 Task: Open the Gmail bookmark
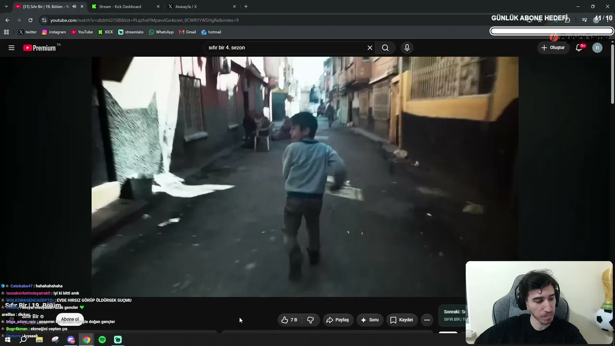coord(187,32)
